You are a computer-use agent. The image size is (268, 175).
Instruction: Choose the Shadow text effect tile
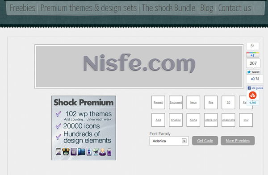[x=176, y=120]
